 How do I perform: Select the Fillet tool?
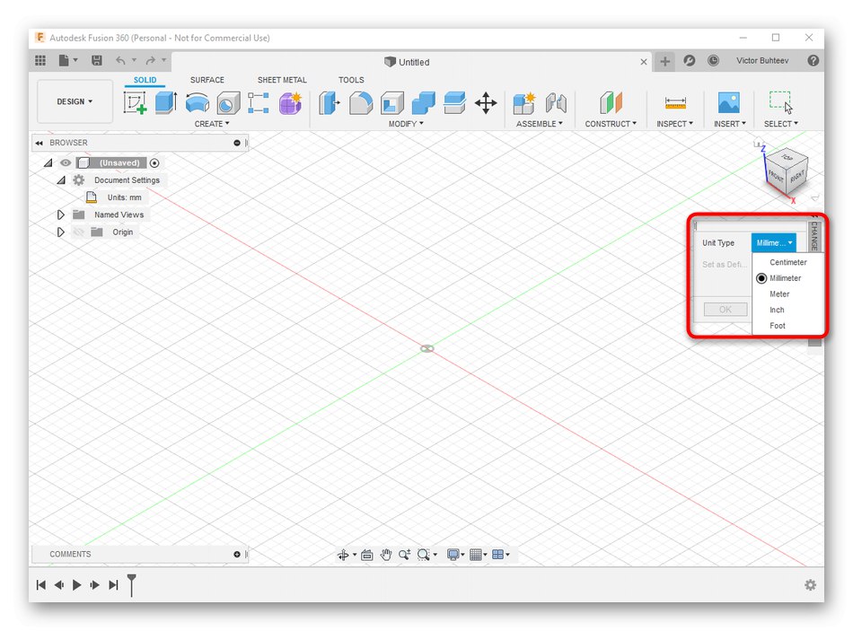tap(361, 103)
